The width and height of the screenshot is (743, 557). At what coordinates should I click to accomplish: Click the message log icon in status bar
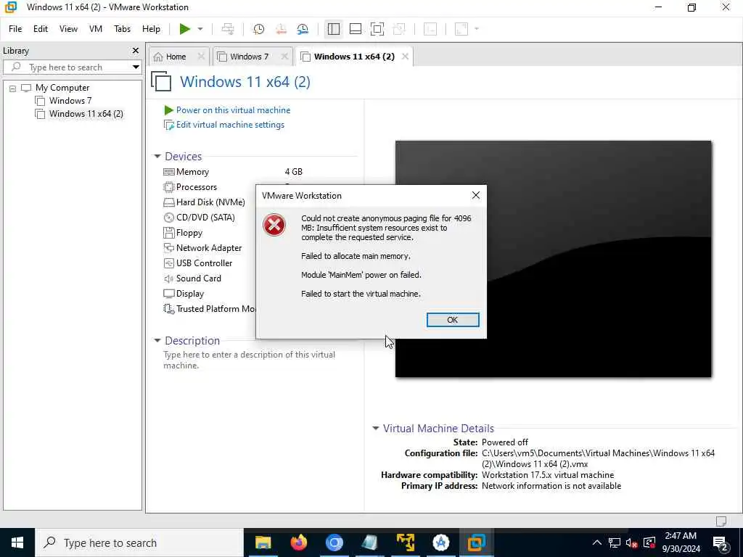coord(721,521)
